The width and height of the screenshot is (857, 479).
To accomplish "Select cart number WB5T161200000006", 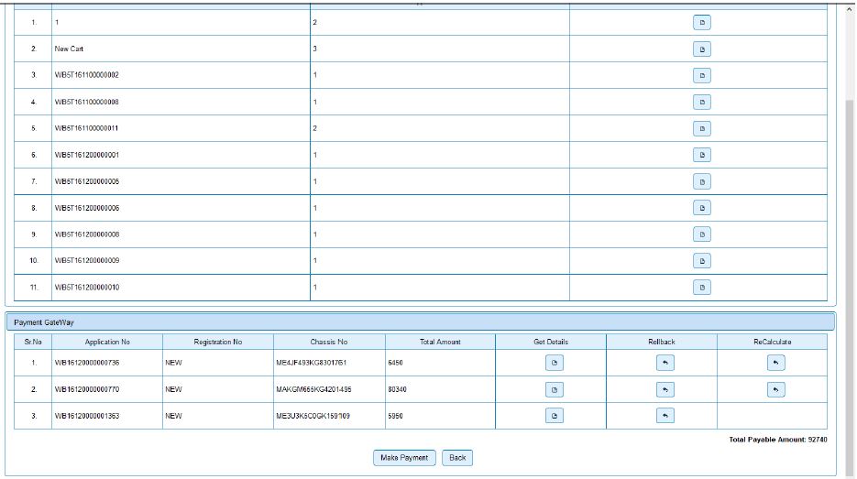I will 87,208.
